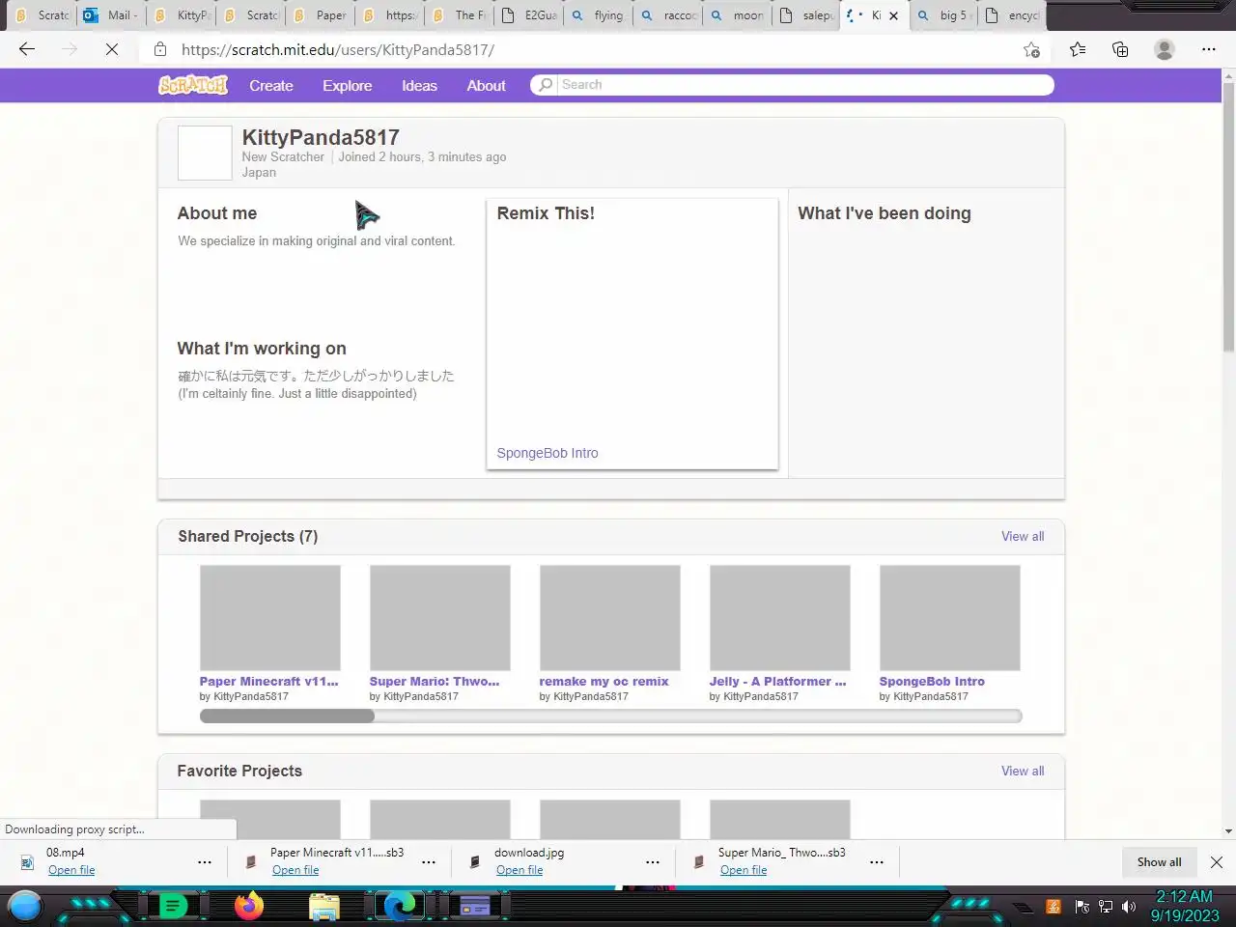Click the KittyPanda5817 profile avatar image
The height and width of the screenshot is (927, 1236).
coord(205,153)
